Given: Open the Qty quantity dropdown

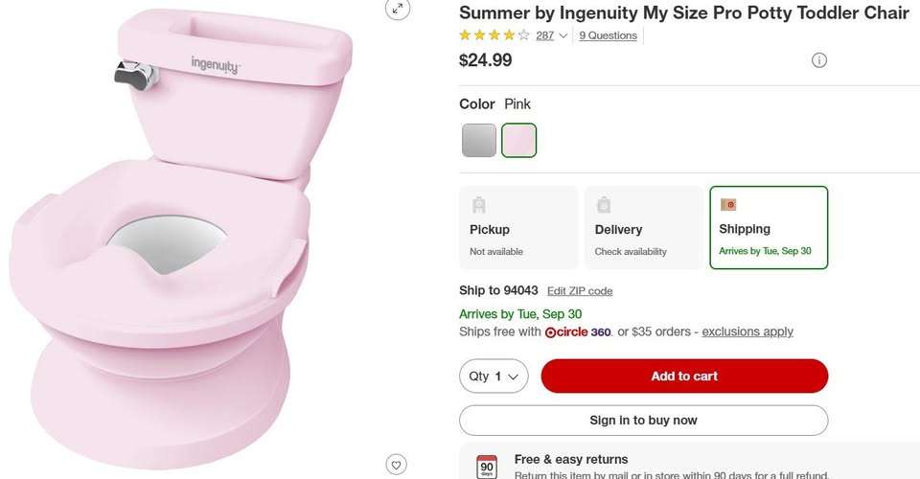Looking at the screenshot, I should [494, 376].
